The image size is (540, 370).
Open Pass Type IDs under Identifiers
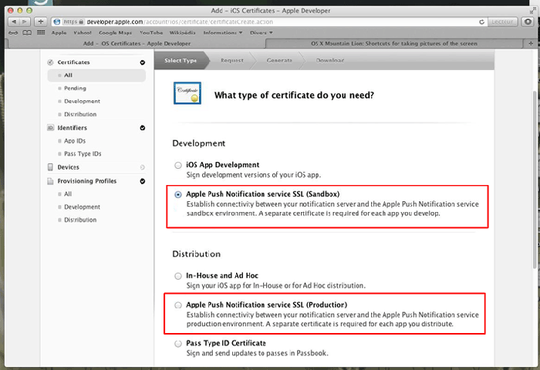click(83, 154)
